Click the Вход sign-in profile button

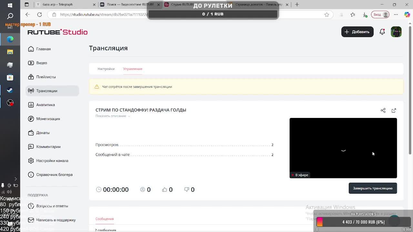click(380, 15)
